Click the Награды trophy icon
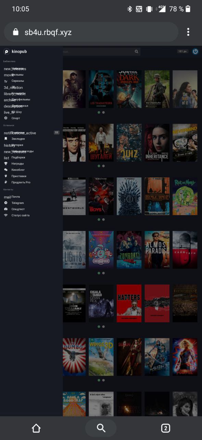202x440 pixels. [5, 164]
